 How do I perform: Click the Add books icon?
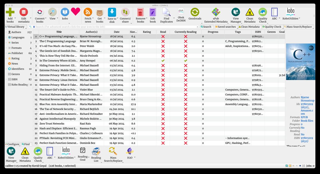point(10,12)
